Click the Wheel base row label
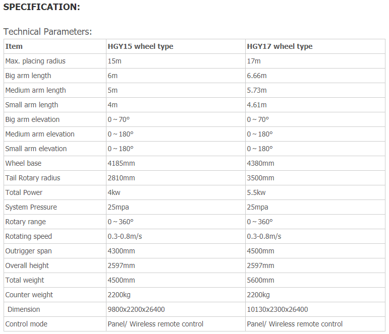The width and height of the screenshot is (389, 334). [x=23, y=163]
